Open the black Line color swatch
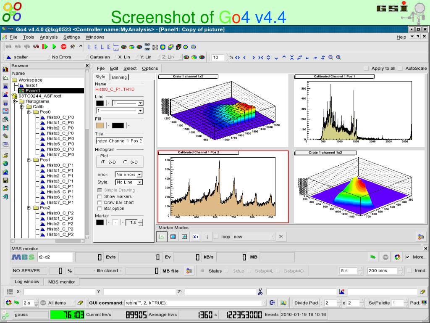Screen dimensions: 430x323 100,103
